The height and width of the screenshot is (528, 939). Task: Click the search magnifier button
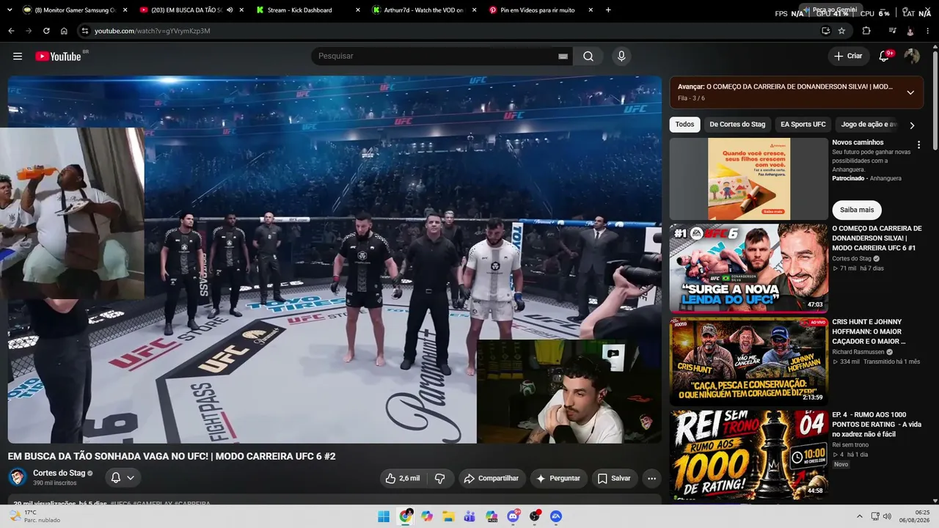pyautogui.click(x=588, y=56)
